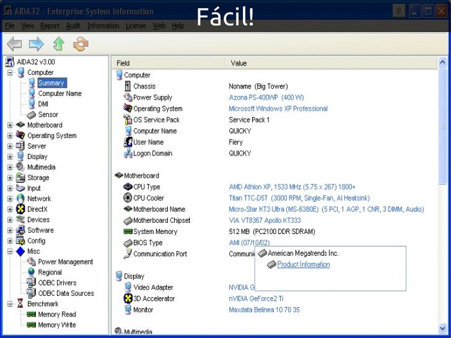Click the Product Information link

tap(303, 264)
